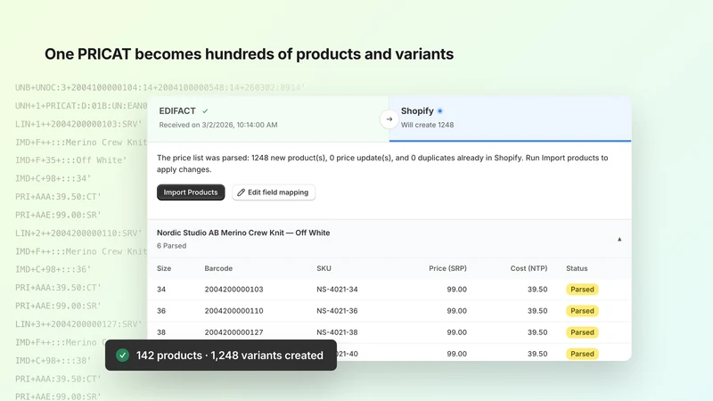Select barcode 2004200000110

[x=234, y=311]
